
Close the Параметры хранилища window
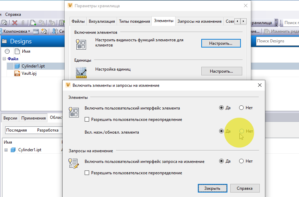point(246,6)
